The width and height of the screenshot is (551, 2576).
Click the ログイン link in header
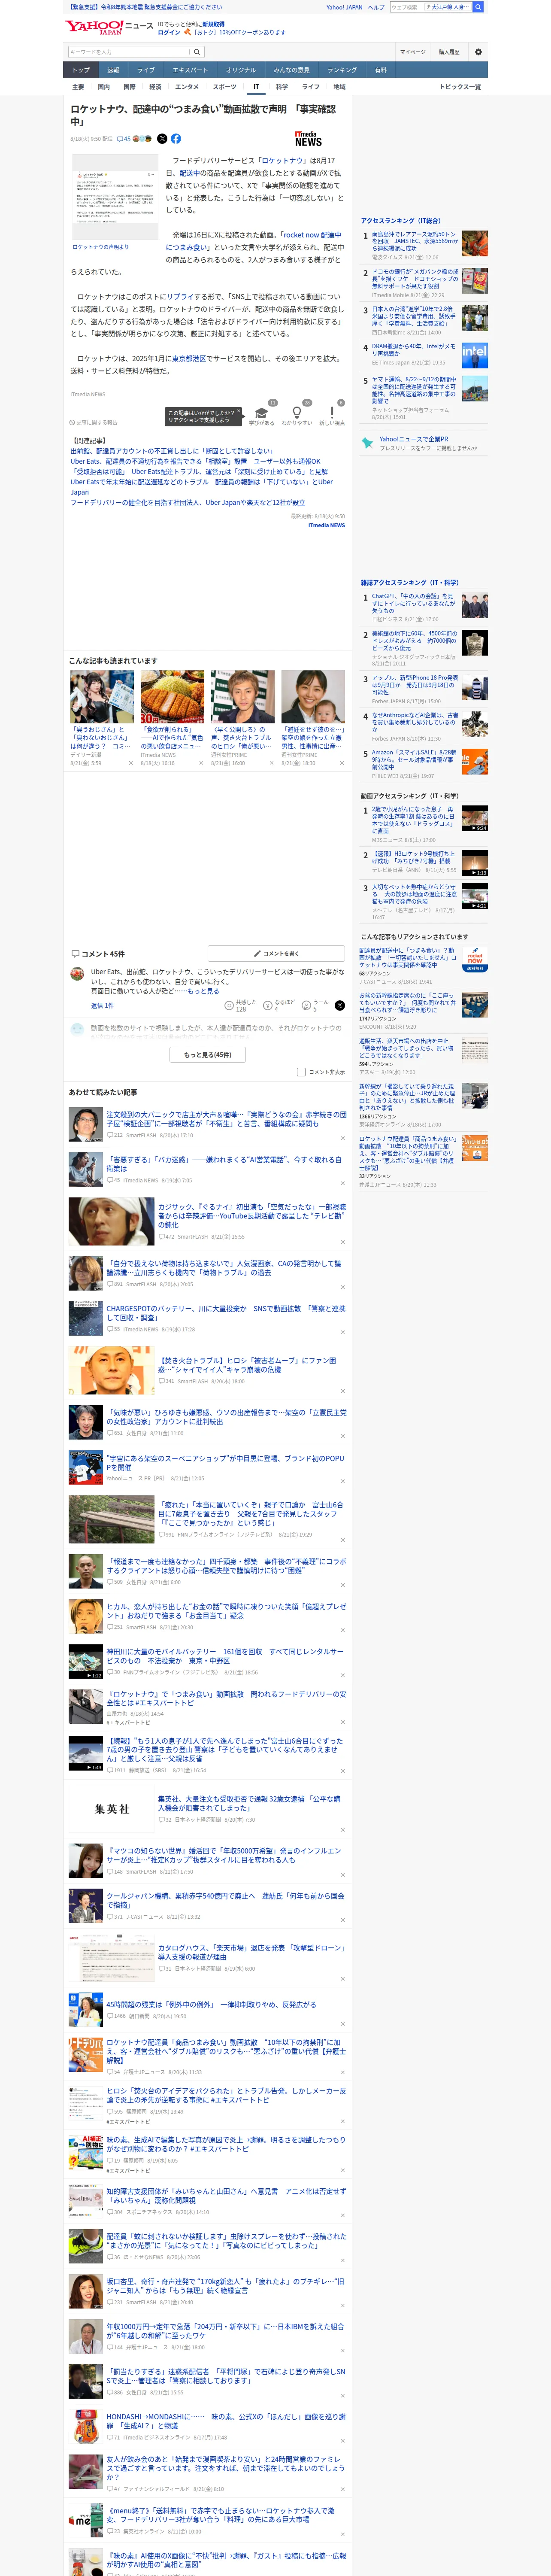169,32
